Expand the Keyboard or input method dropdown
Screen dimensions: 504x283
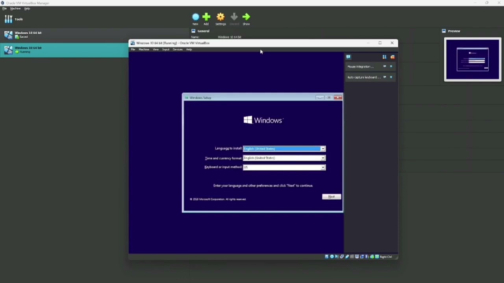click(323, 167)
